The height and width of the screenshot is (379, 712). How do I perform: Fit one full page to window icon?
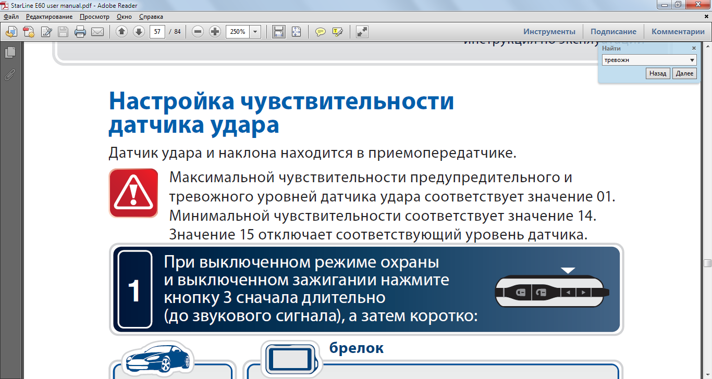click(296, 32)
